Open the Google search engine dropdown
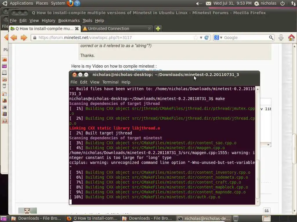The image size is (297, 222). pyautogui.click(x=218, y=38)
